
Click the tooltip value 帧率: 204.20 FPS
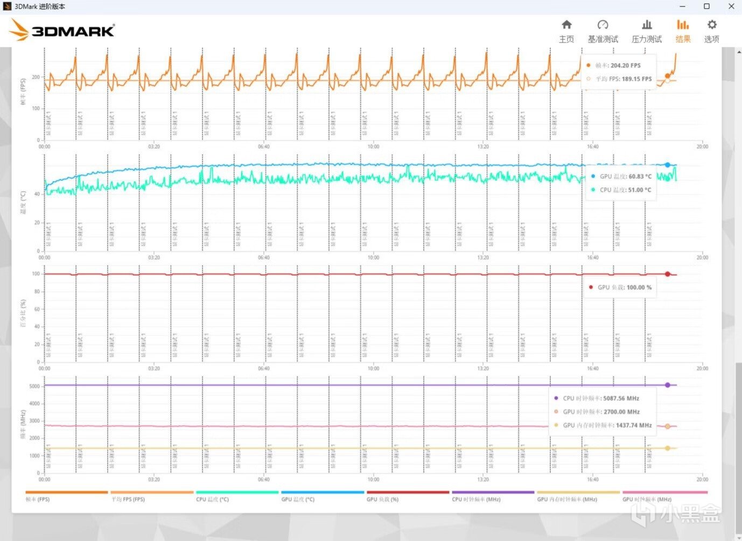pyautogui.click(x=618, y=65)
